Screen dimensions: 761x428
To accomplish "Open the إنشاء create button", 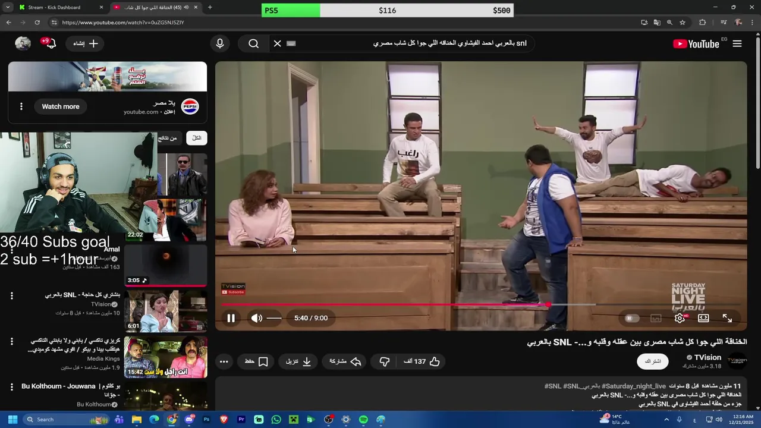I will 86,43.
